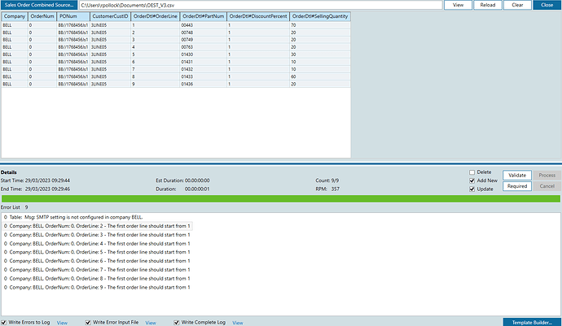Select the OrderLine: 5 error row
The image size is (562, 326).
click(97, 252)
